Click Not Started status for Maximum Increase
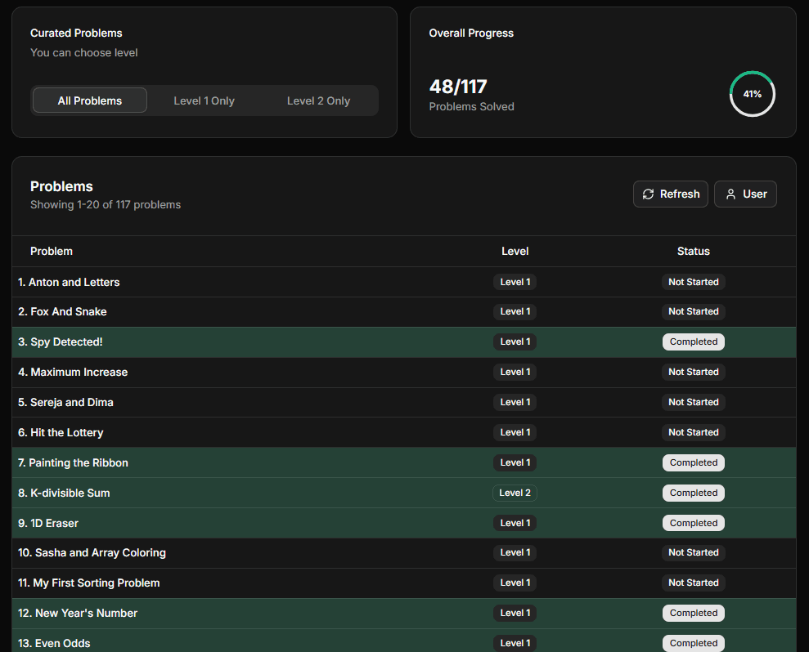 (693, 372)
